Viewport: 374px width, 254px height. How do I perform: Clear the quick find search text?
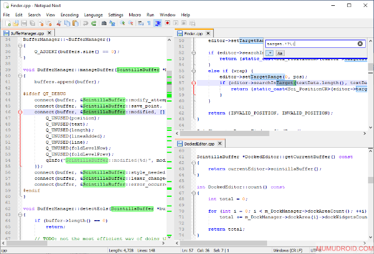[x=360, y=44]
